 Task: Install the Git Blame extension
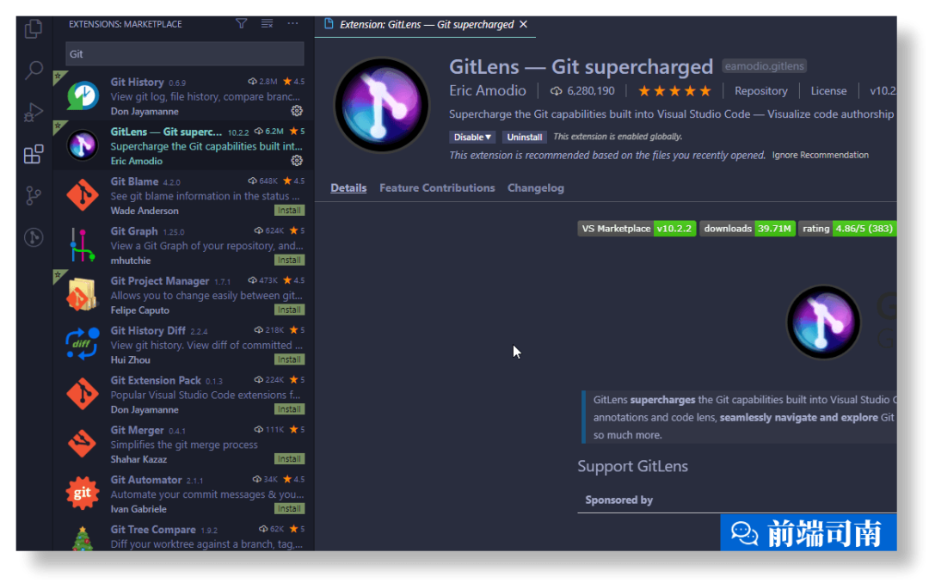(x=290, y=211)
